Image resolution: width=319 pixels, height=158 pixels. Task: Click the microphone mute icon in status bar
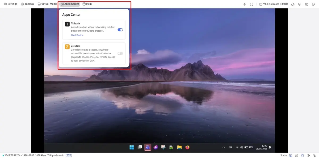[314, 155]
